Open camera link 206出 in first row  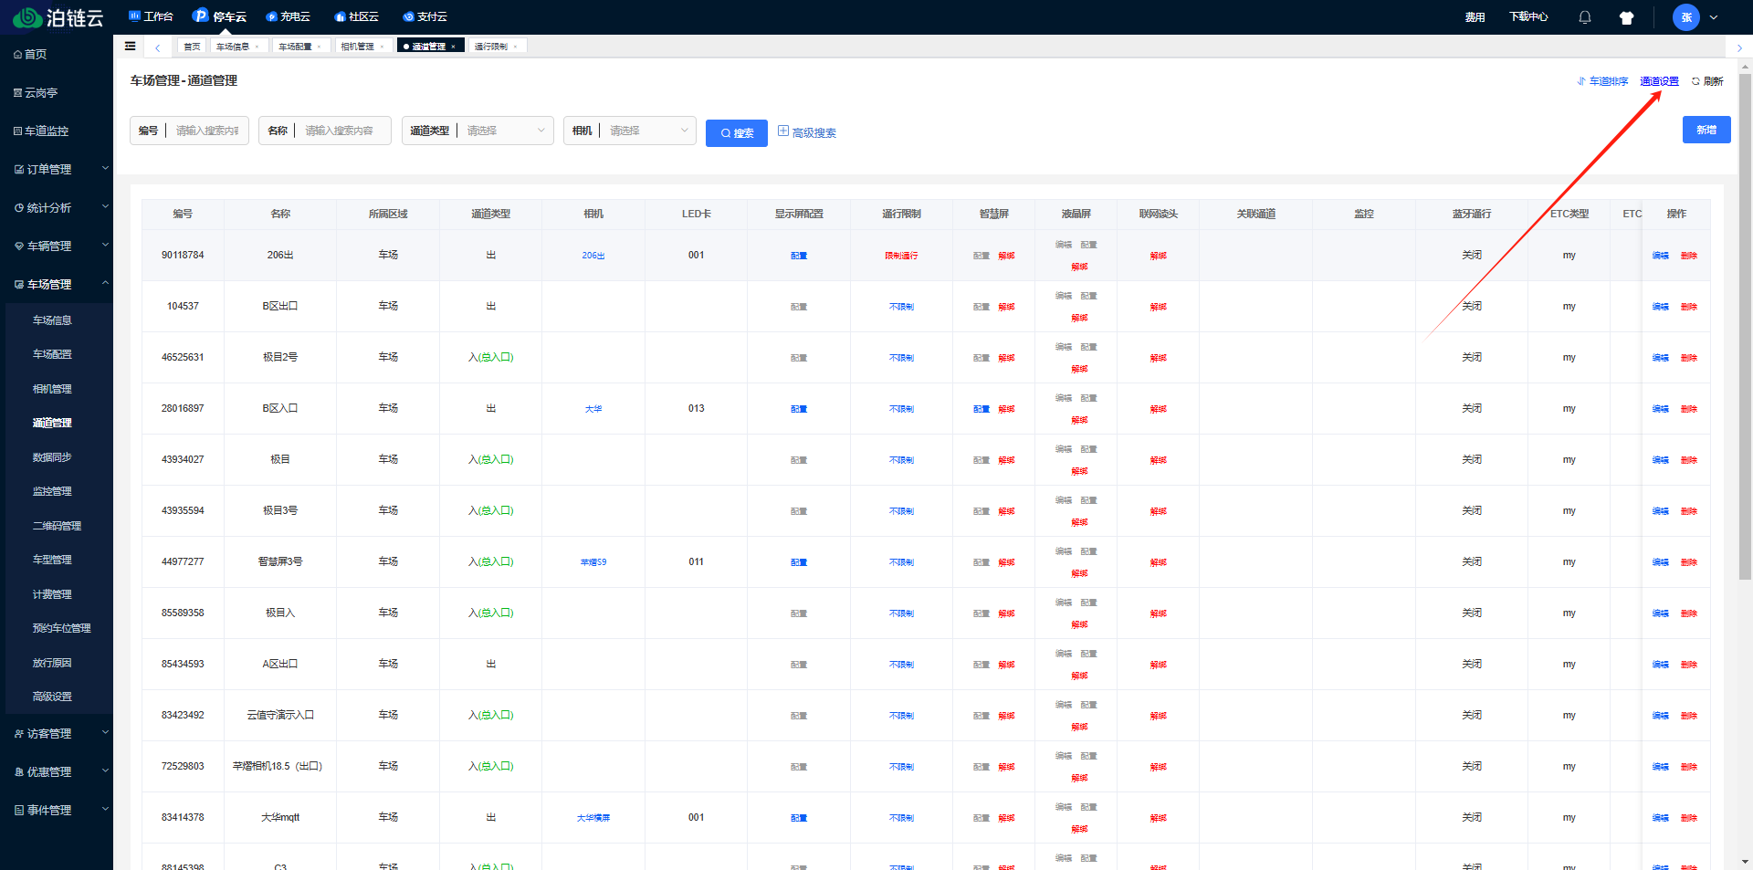pyautogui.click(x=593, y=256)
